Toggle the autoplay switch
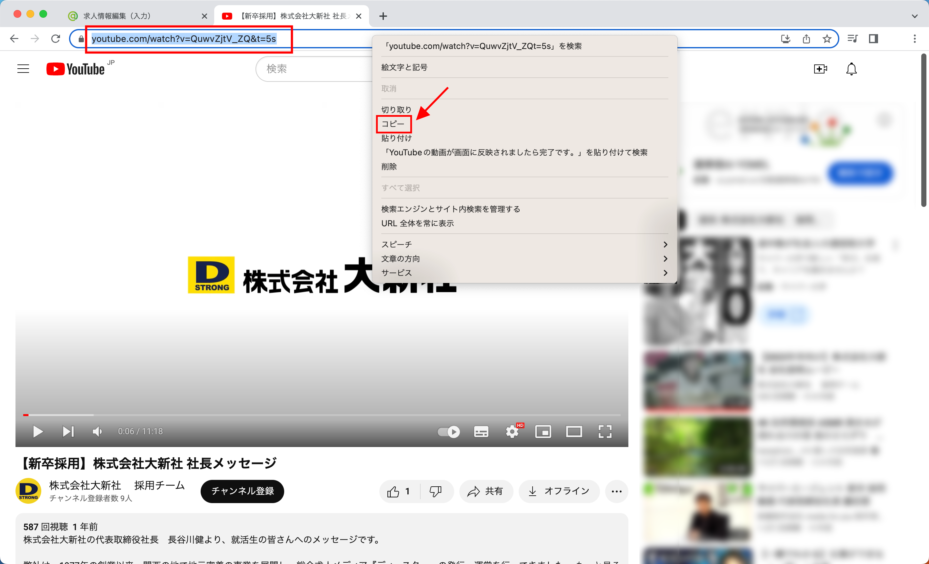Image resolution: width=929 pixels, height=564 pixels. tap(449, 432)
